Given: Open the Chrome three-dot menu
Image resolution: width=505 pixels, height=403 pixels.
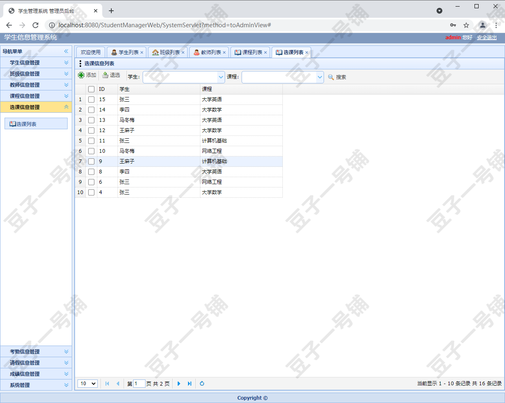Looking at the screenshot, I should coord(496,25).
